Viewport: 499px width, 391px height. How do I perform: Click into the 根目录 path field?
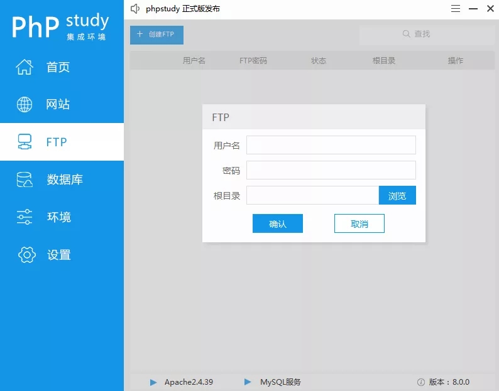pos(312,195)
